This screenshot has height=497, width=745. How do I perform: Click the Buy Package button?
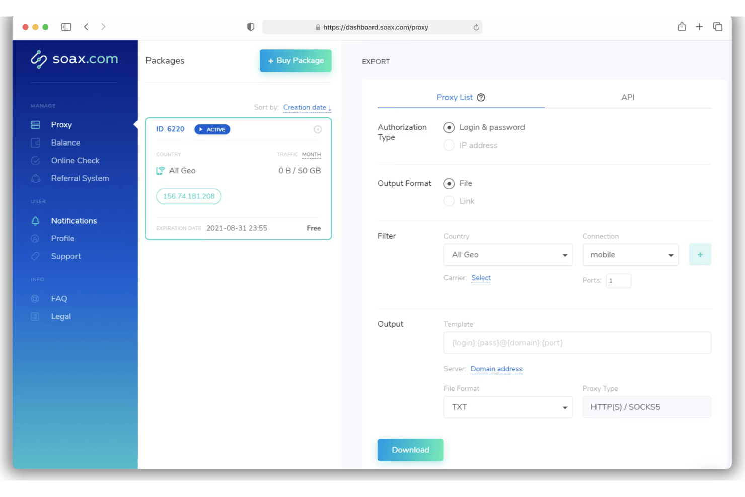[295, 61]
